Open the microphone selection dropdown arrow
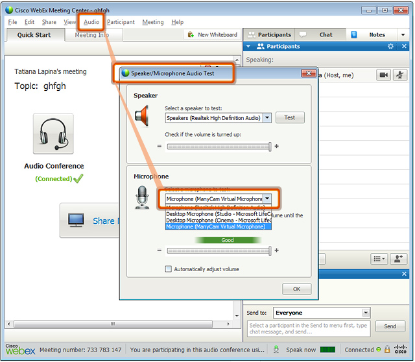415x362 pixels. [267, 199]
